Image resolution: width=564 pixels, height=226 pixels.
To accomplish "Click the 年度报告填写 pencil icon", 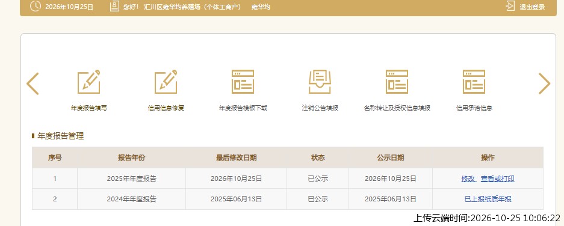I will click(x=89, y=82).
